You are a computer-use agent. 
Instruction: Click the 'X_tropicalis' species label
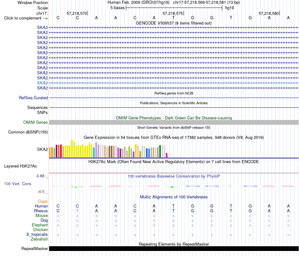37,235
